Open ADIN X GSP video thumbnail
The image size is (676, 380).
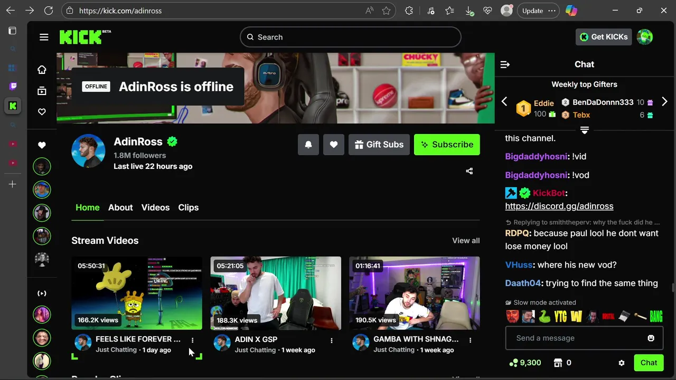(276, 293)
